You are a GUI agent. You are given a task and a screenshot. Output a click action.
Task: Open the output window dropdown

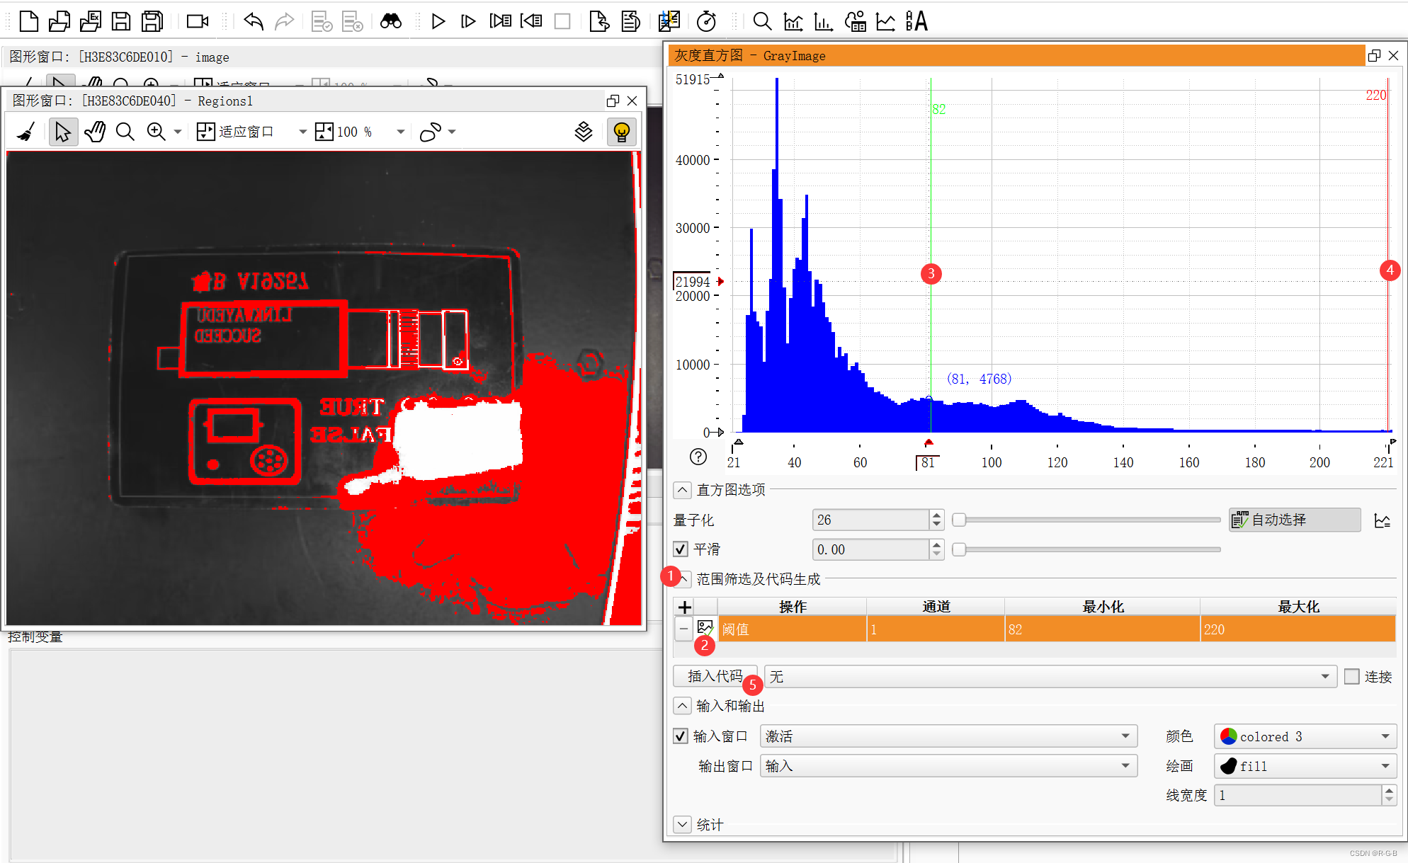948,766
